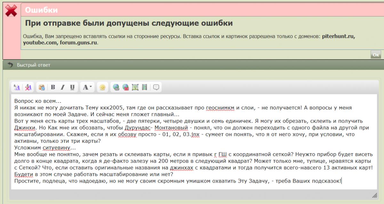The height and width of the screenshot is (204, 384).
Task: Toggle underline formatting
Action: pos(72,87)
